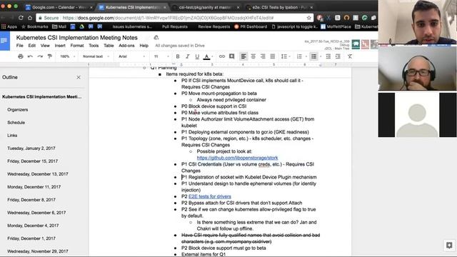The width and height of the screenshot is (457, 257).
Task: Click the Google Docs home icon
Action: tap(5, 41)
